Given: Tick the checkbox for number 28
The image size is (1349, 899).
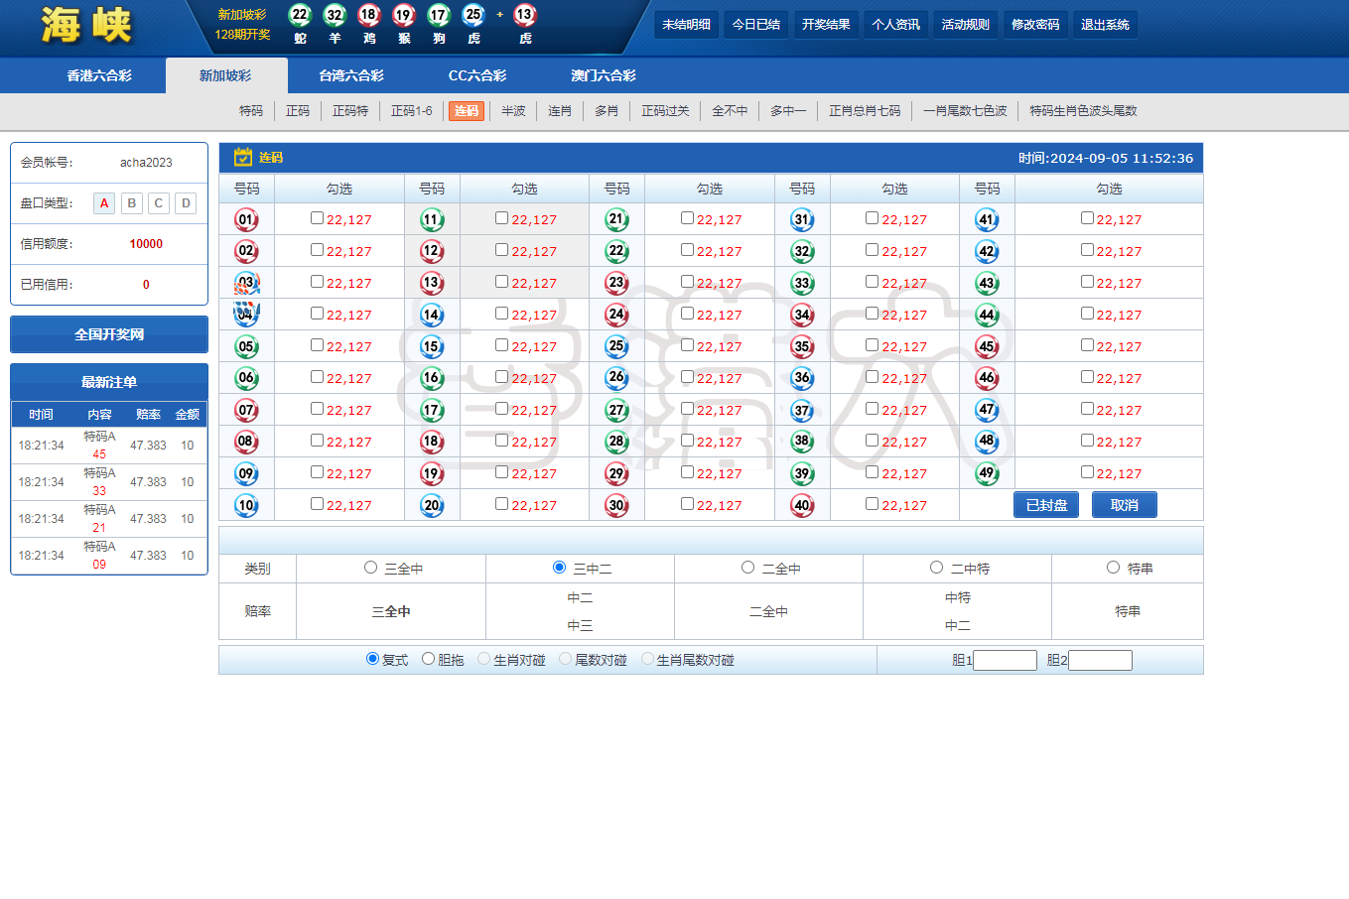Looking at the screenshot, I should click(x=687, y=441).
